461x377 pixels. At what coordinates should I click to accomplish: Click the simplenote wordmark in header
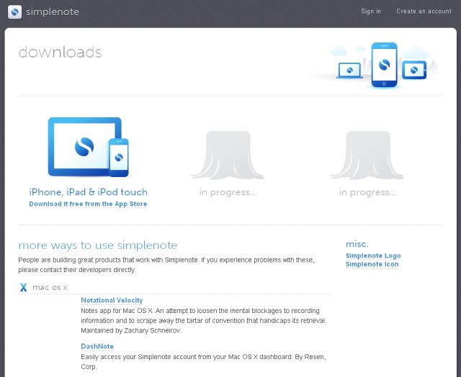tap(53, 12)
